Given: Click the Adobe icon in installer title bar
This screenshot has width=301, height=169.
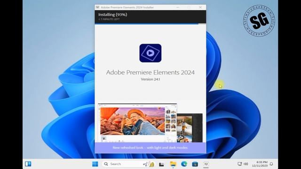Looking at the screenshot, I should click(x=97, y=8).
